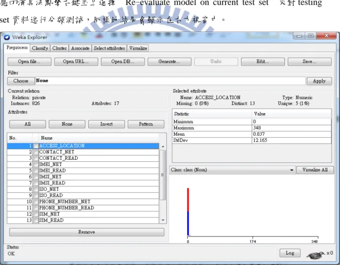This screenshot has width=340, height=265.
Task: Click the filter Apply button
Action: [x=319, y=81]
